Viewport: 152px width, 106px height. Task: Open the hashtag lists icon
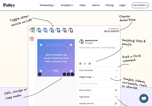pyautogui.click(x=85, y=64)
